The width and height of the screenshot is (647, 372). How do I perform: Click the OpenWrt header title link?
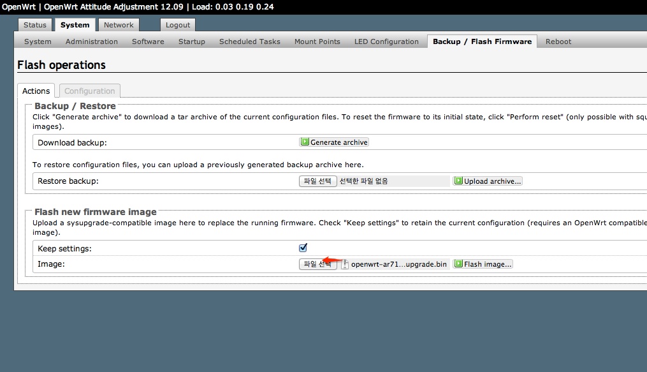click(18, 6)
